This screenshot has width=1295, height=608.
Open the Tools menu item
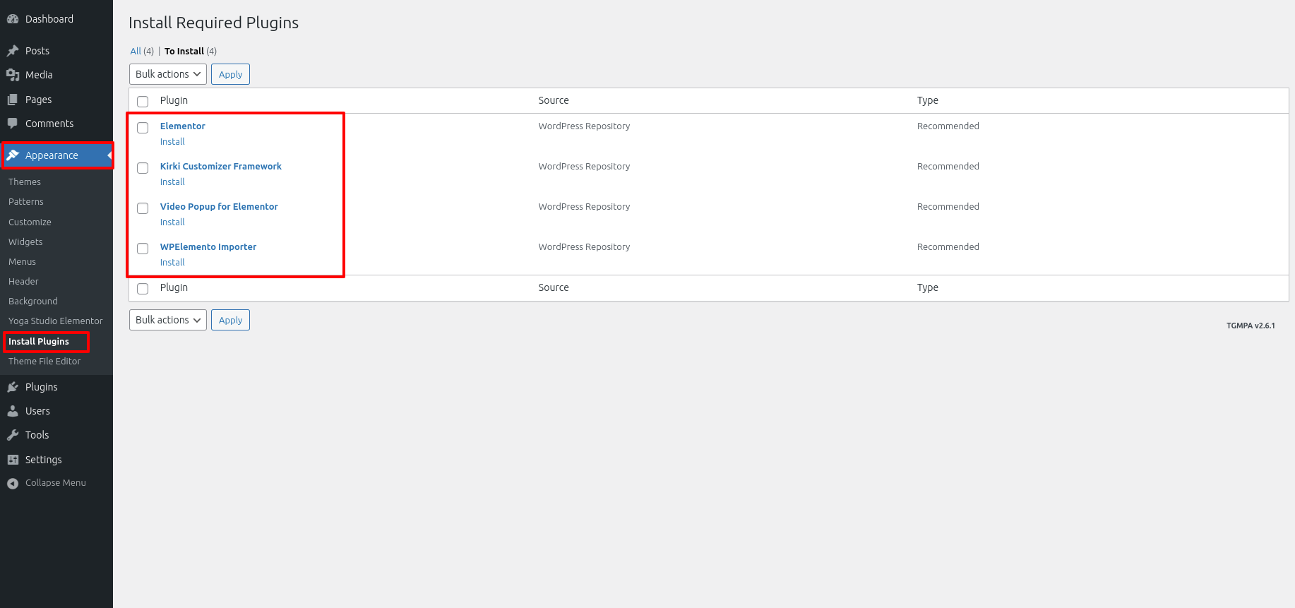pyautogui.click(x=56, y=435)
